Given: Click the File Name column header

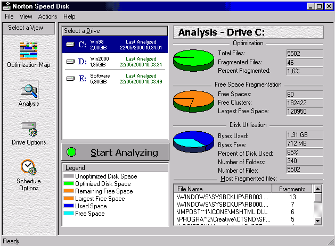Looking at the screenshot, I should click(x=223, y=189).
